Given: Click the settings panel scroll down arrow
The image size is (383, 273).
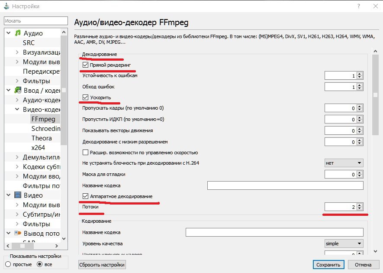Looking at the screenshot, I should tap(375, 251).
